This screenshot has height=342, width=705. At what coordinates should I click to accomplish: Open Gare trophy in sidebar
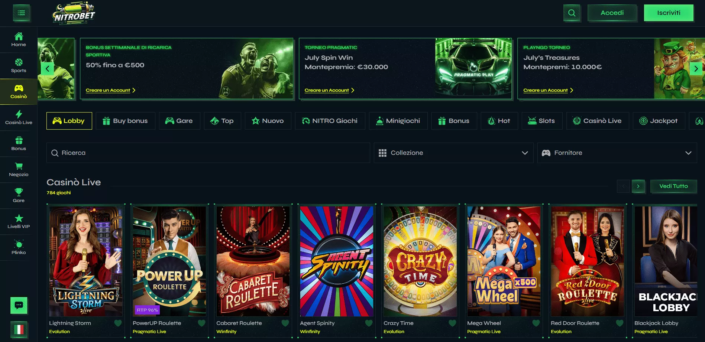(19, 195)
